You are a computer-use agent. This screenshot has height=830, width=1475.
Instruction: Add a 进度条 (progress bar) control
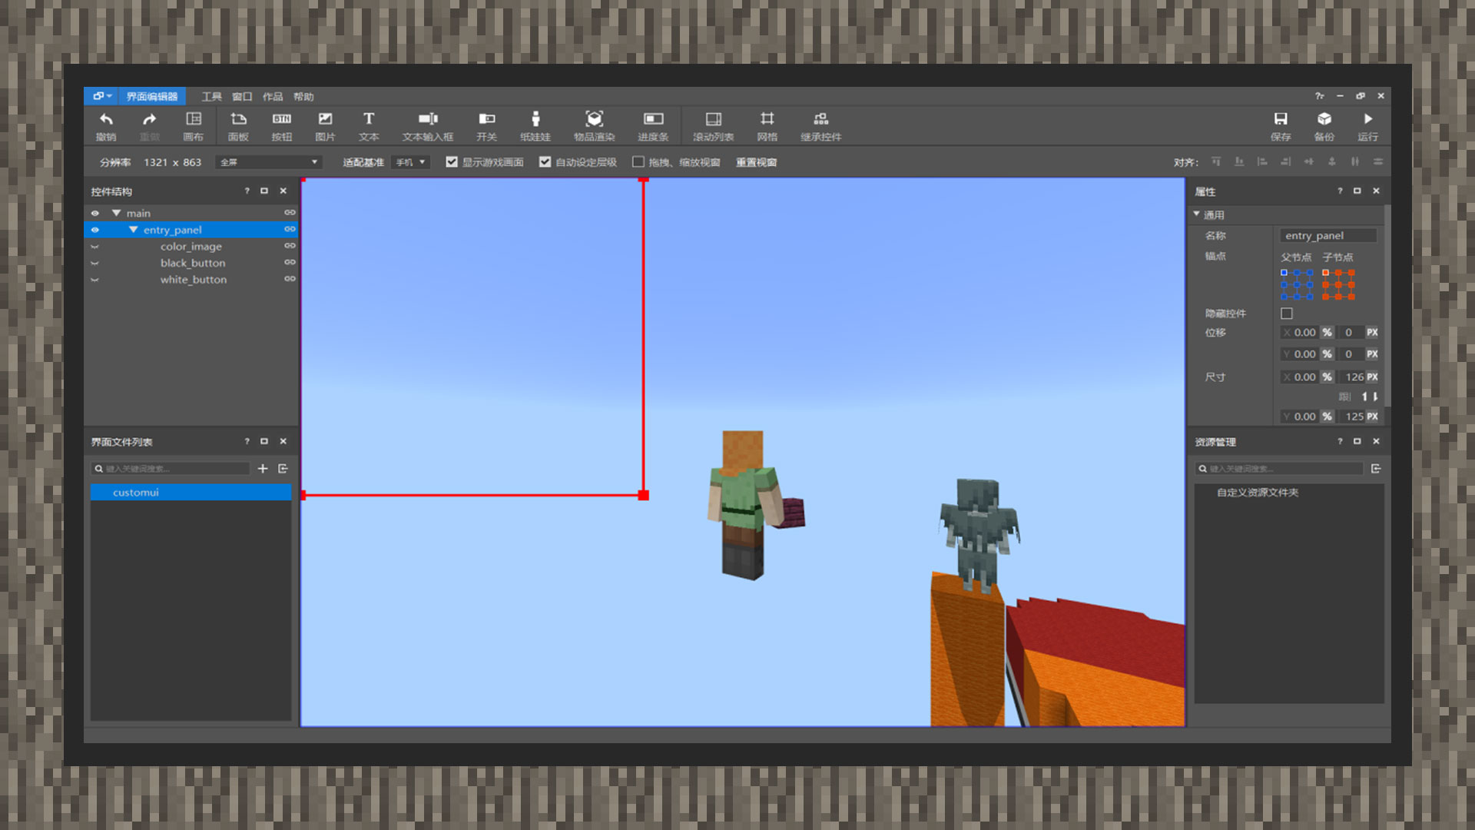(x=653, y=126)
